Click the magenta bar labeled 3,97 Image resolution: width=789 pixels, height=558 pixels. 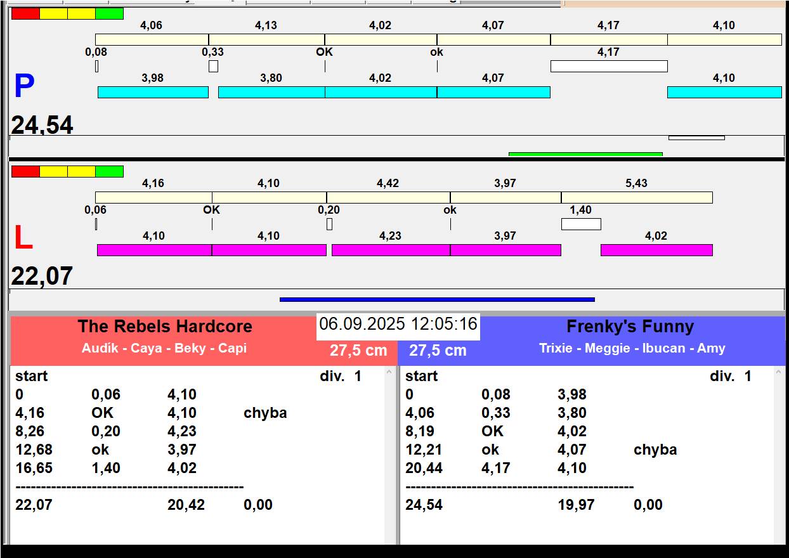(505, 250)
